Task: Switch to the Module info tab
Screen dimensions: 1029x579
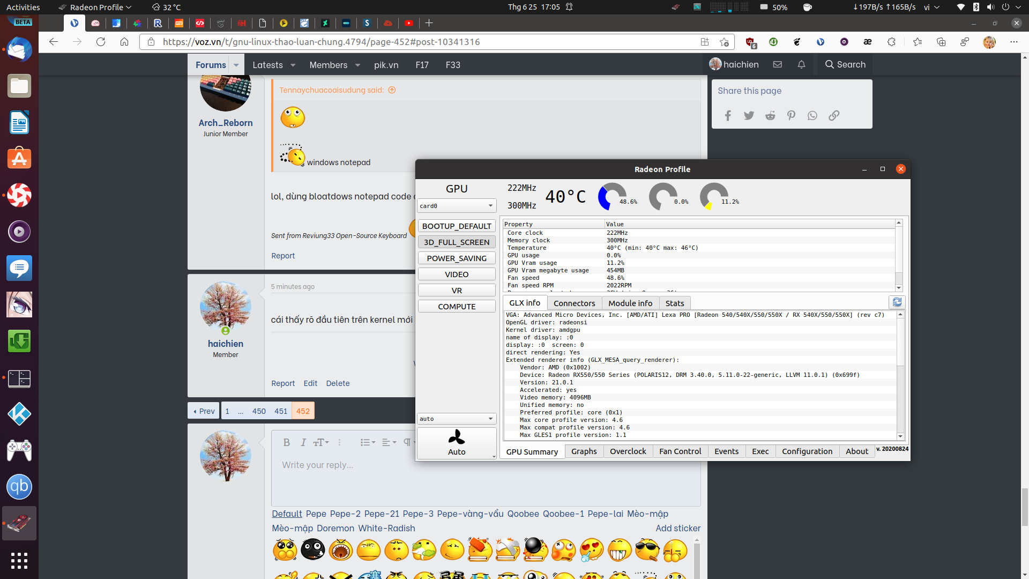Action: 630,303
